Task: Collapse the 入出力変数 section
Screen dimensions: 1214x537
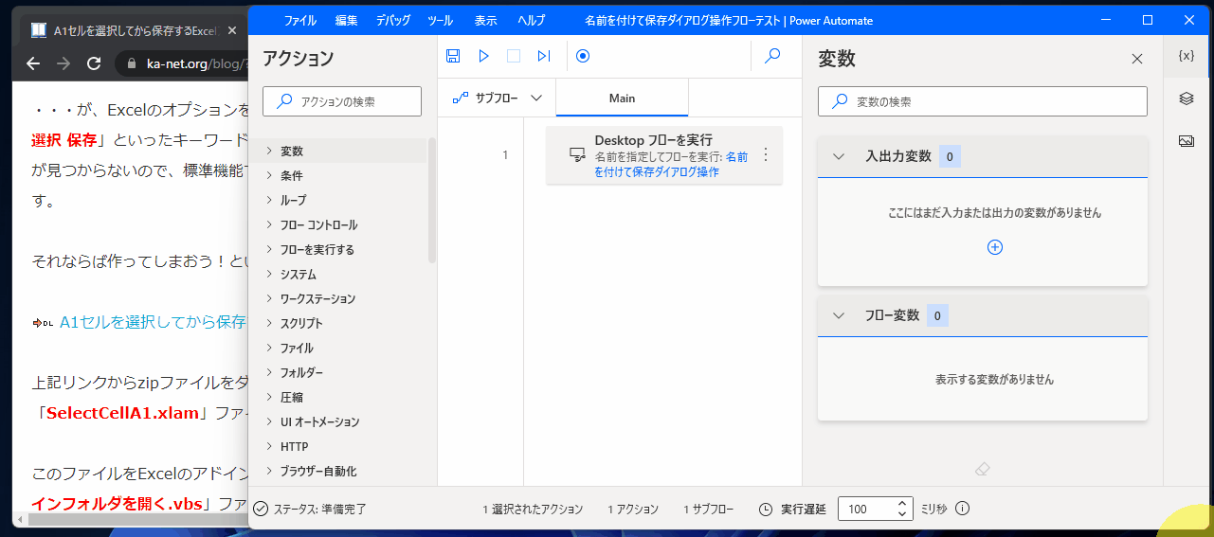Action: pyautogui.click(x=839, y=156)
